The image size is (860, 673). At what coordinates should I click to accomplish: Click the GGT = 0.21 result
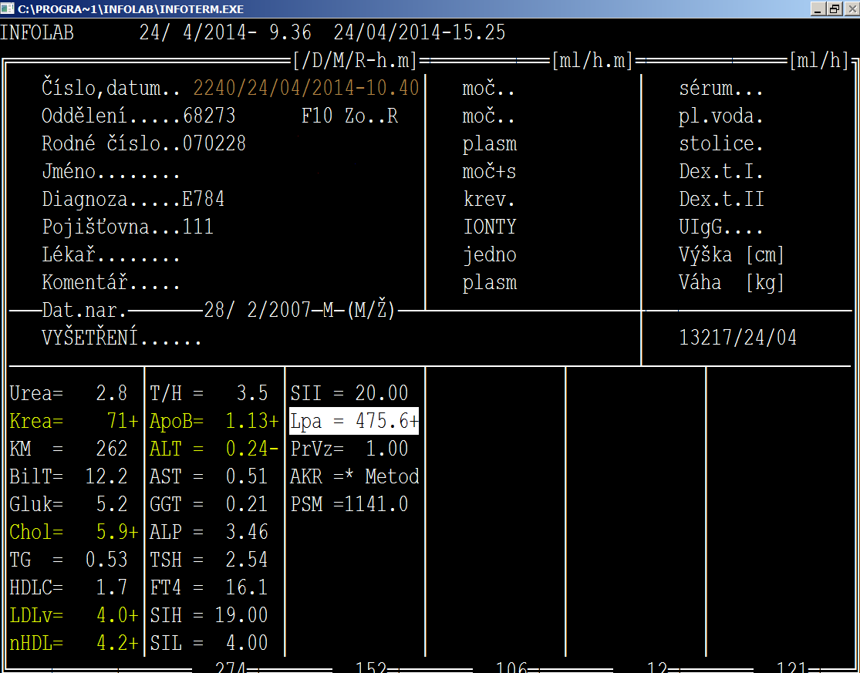click(209, 504)
